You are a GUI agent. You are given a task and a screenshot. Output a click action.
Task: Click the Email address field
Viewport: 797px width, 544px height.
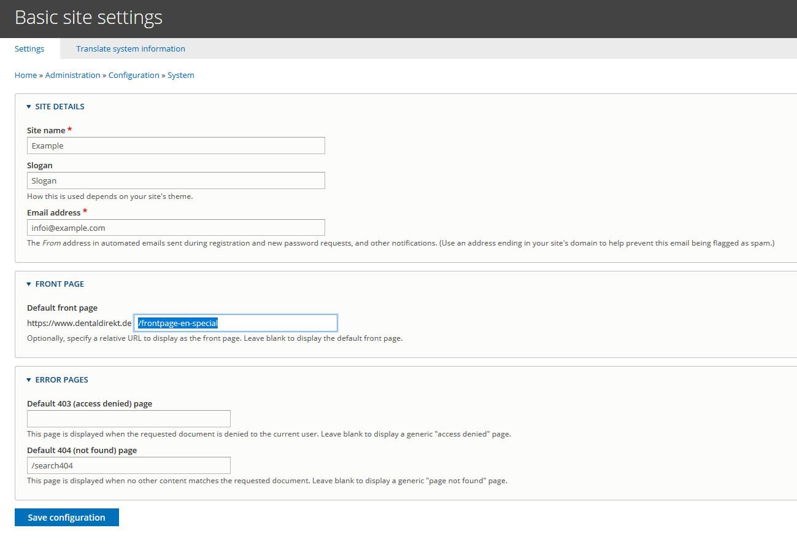[x=175, y=227]
